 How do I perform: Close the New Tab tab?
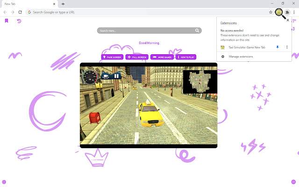pos(54,4)
